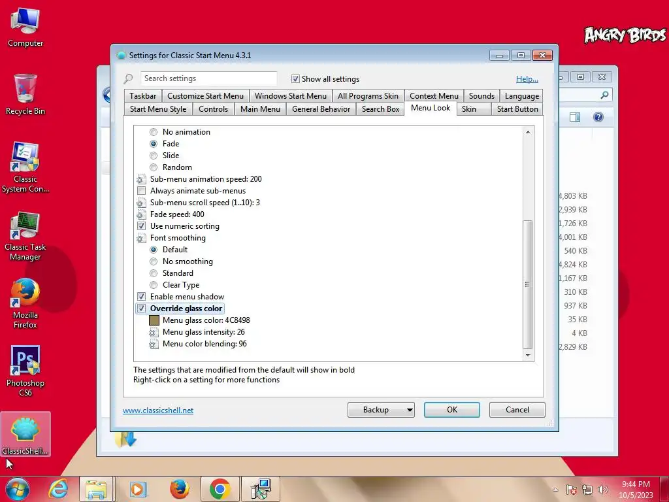Open the Menu glass color swatch
Viewport: 669px width, 502px height.
(154, 320)
